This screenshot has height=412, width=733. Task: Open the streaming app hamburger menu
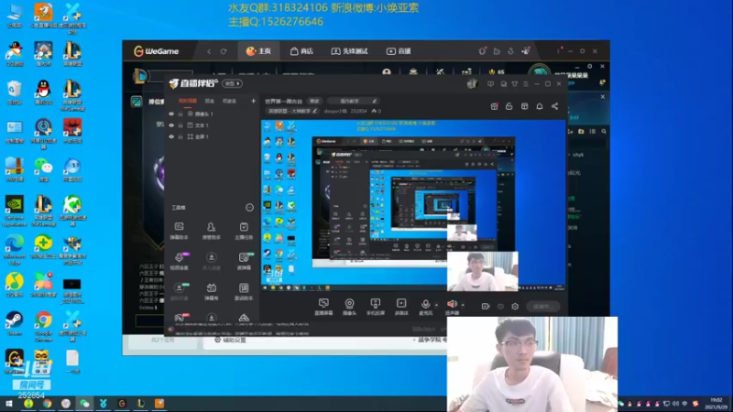pyautogui.click(x=525, y=84)
